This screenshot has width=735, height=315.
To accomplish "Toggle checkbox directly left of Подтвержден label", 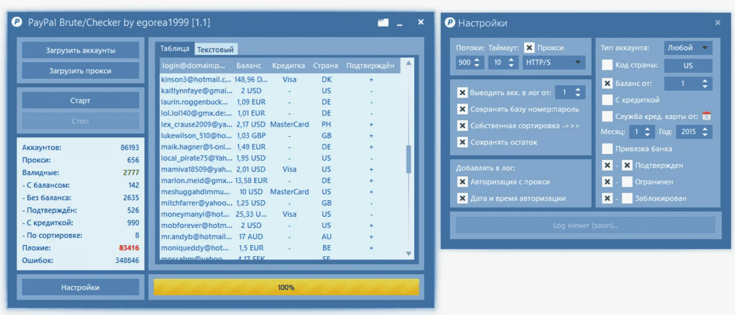I will (627, 165).
